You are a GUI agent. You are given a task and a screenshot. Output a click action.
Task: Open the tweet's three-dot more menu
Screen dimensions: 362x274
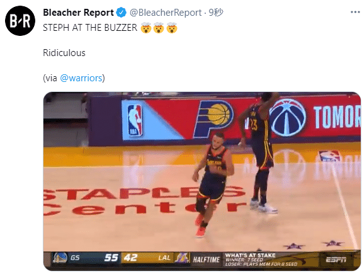pyautogui.click(x=355, y=12)
